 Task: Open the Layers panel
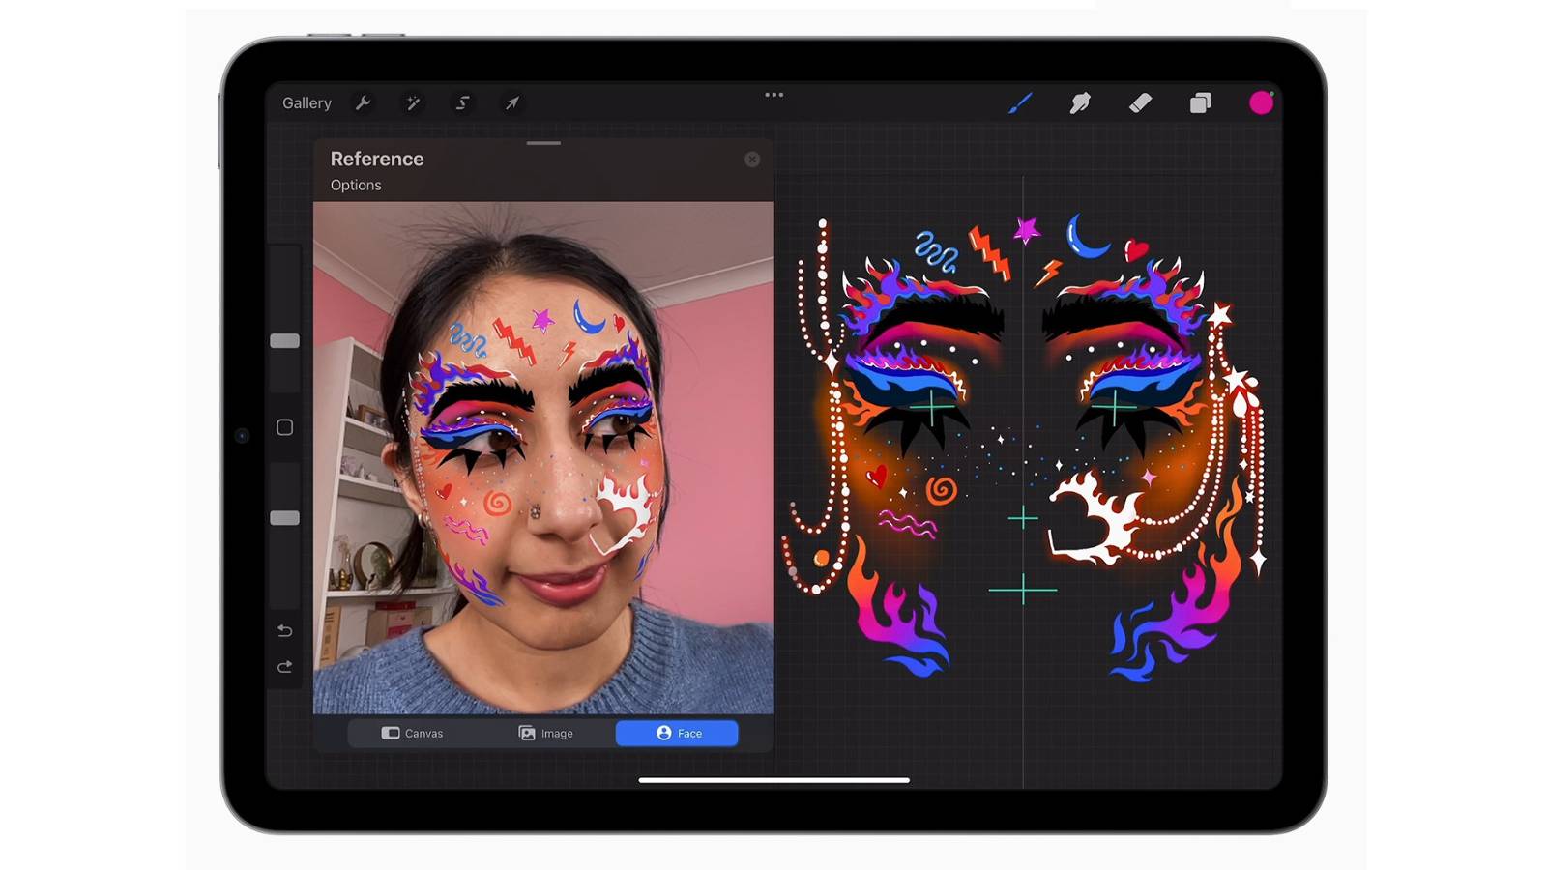(x=1201, y=102)
